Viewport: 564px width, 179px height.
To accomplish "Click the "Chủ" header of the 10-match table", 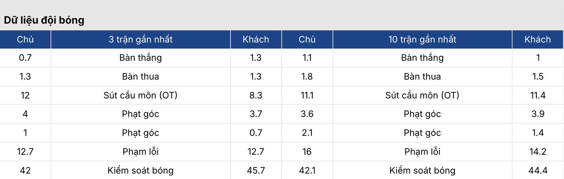I will 307,39.
